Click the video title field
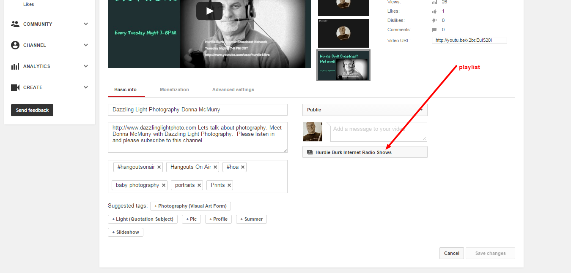Image resolution: width=571 pixels, height=273 pixels. pyautogui.click(x=198, y=110)
